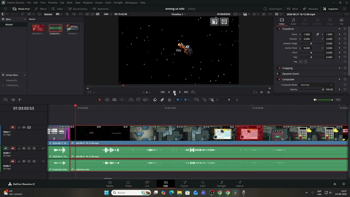
Task: Click the stop playback button
Action: 174,92
